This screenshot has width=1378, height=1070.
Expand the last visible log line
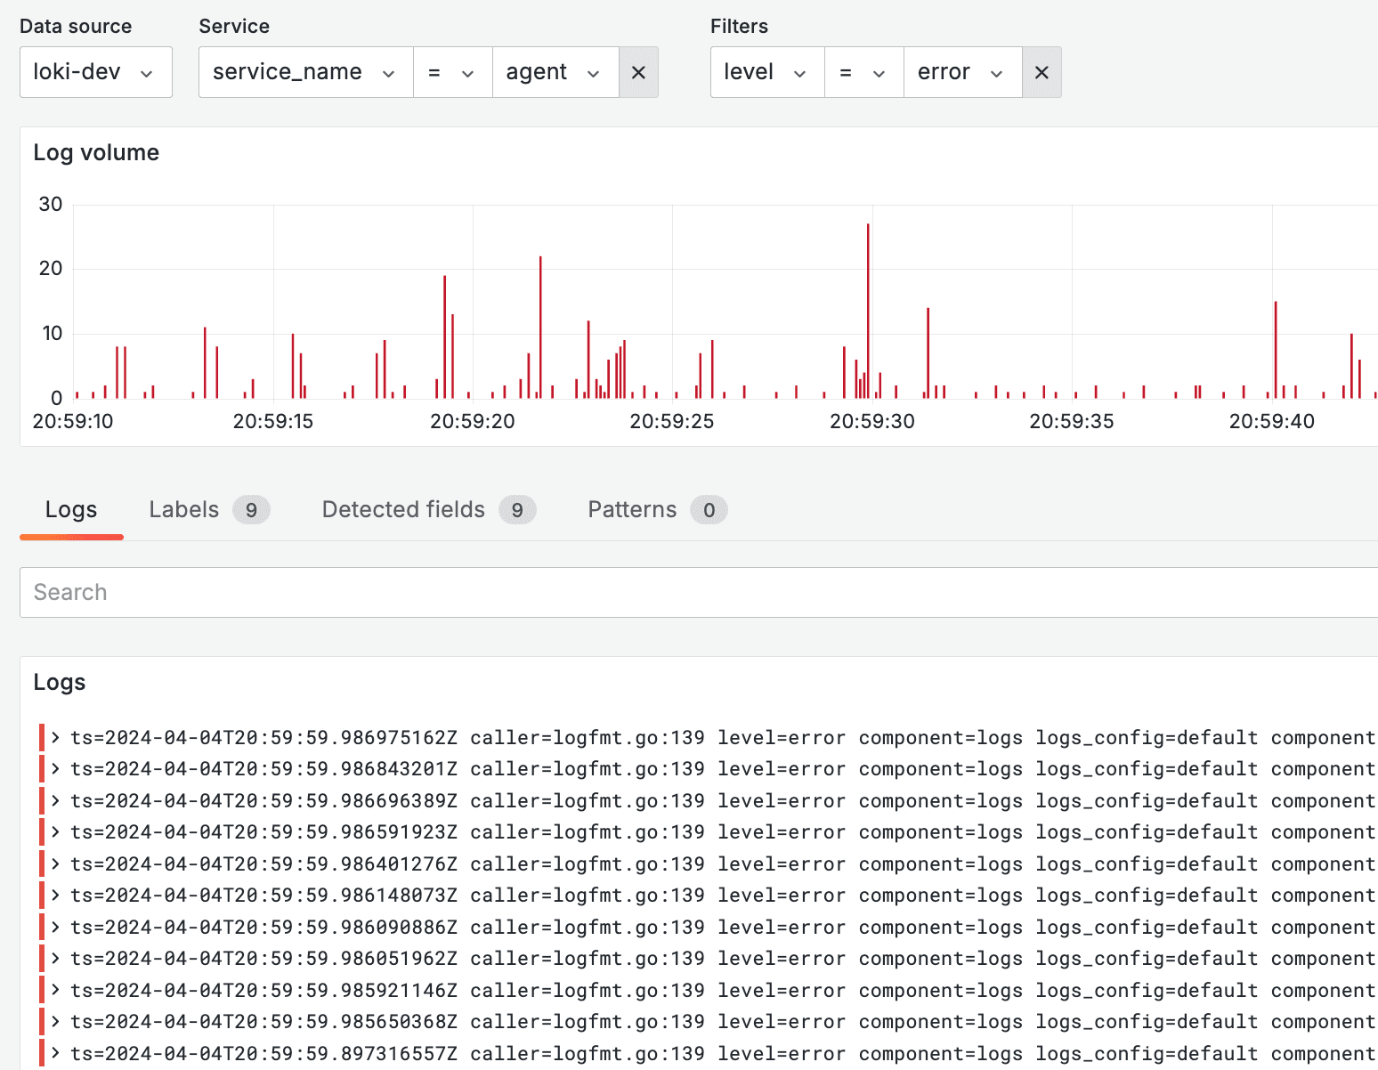click(x=55, y=1053)
